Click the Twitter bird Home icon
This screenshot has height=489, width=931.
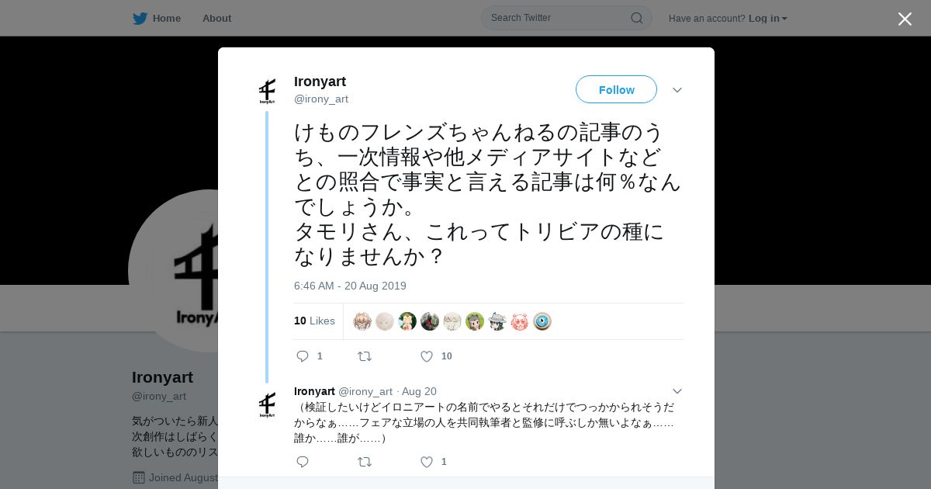tap(140, 19)
